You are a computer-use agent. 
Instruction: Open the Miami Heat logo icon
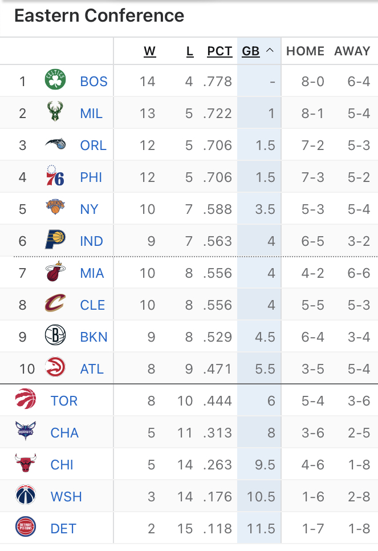click(55, 272)
